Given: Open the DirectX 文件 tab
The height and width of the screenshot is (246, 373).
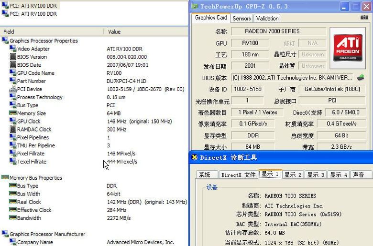Looking at the screenshot, I should [238, 175].
